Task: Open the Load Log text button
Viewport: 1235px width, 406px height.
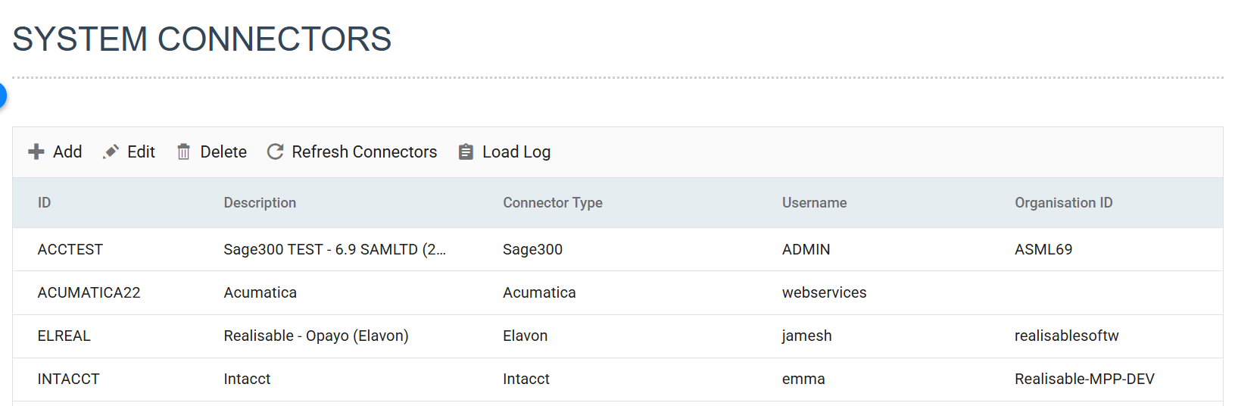Action: point(516,152)
